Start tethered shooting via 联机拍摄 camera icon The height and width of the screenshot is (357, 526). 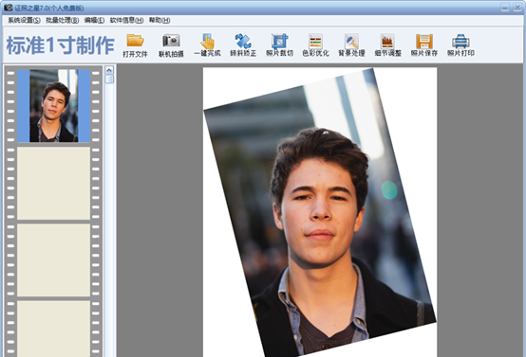pos(171,45)
